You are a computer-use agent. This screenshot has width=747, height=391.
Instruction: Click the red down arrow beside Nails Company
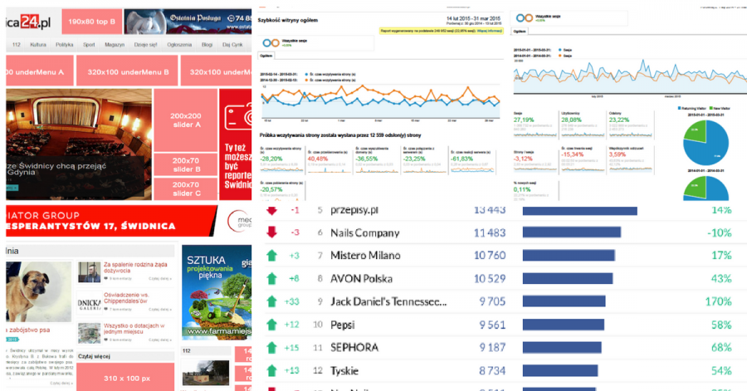[272, 232]
